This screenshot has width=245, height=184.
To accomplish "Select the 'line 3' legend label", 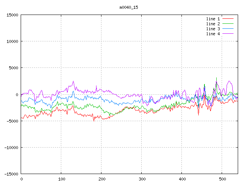I will (213, 29).
